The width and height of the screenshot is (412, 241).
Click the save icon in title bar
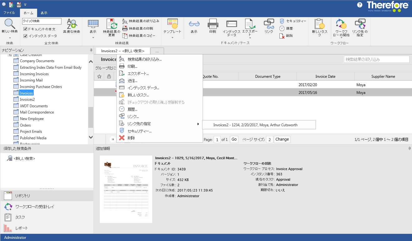point(19,5)
